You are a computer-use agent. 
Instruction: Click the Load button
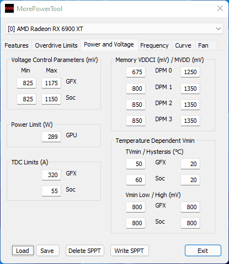click(x=23, y=251)
